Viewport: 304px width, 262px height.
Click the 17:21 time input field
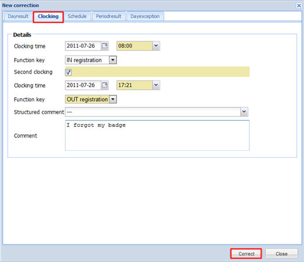coord(135,85)
